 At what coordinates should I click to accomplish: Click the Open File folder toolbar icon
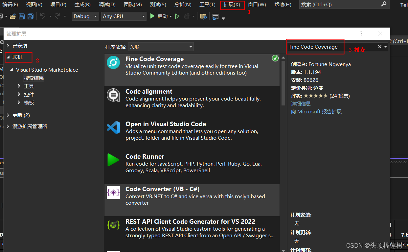click(12, 16)
